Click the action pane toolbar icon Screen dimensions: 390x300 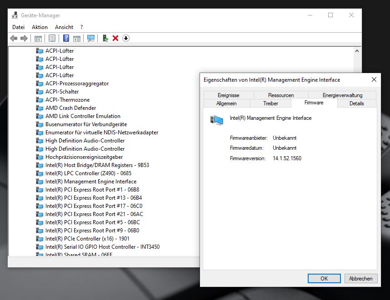[x=77, y=38]
